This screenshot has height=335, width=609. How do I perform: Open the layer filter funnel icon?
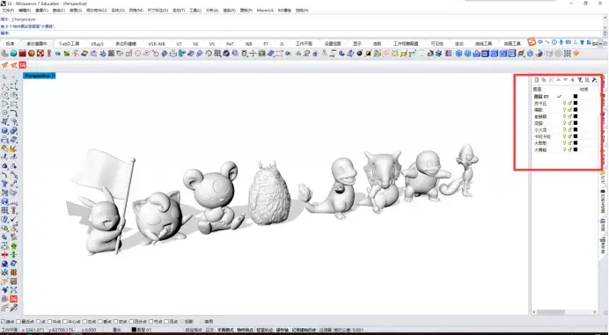pyautogui.click(x=580, y=80)
